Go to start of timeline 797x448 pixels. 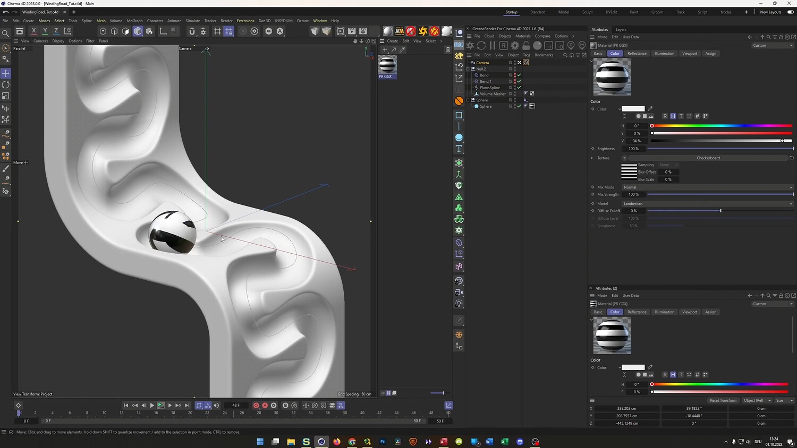(126, 406)
